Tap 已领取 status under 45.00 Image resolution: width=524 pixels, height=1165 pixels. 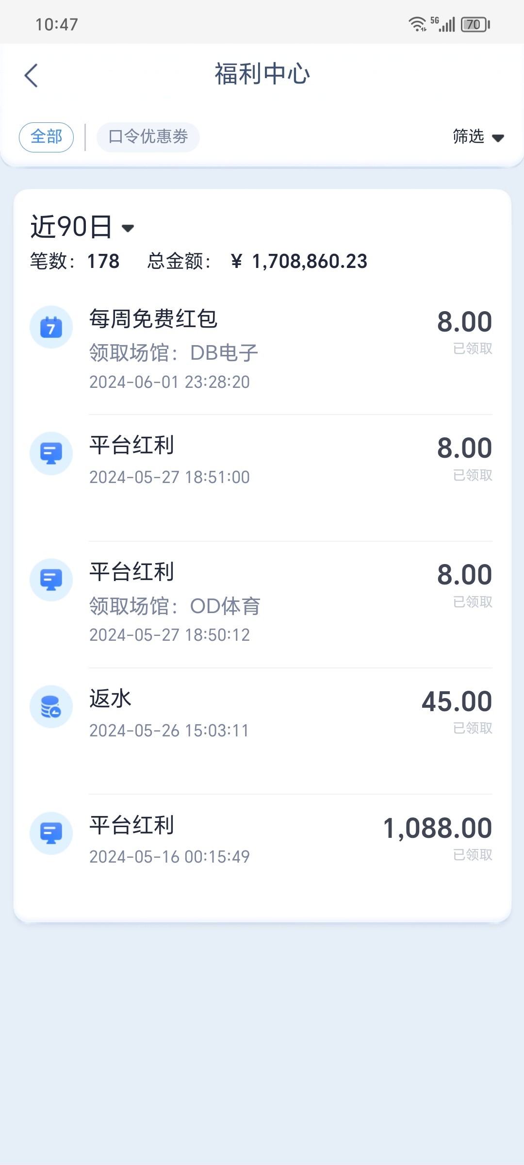(473, 728)
